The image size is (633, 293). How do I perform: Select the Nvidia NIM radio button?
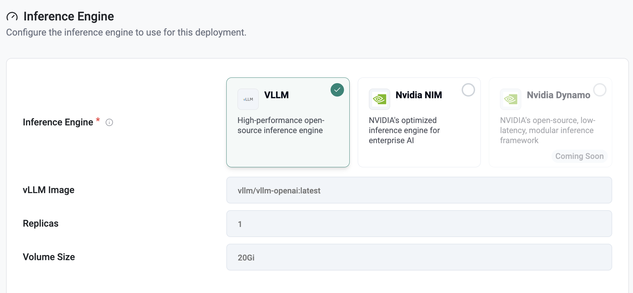pos(468,90)
